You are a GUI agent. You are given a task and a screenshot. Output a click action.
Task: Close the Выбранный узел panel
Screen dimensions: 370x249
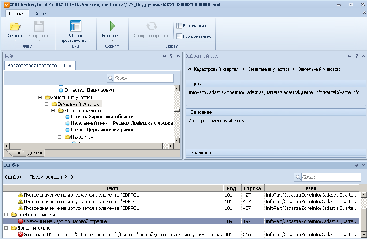pyautogui.click(x=363, y=56)
